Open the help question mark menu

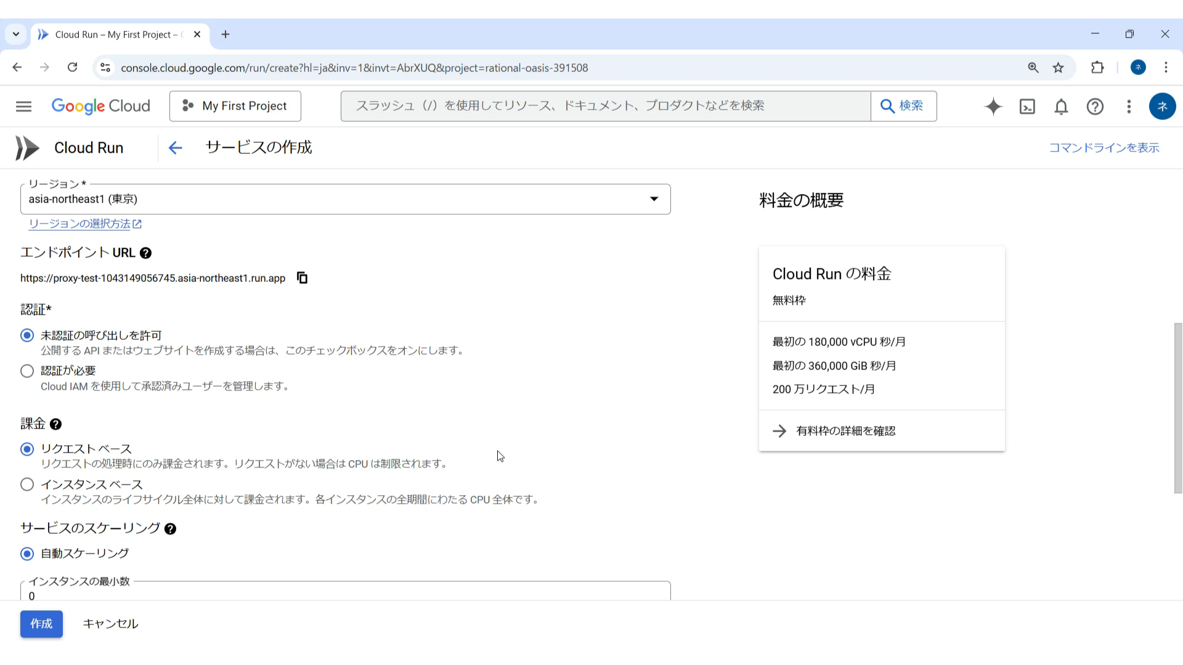tap(1095, 107)
